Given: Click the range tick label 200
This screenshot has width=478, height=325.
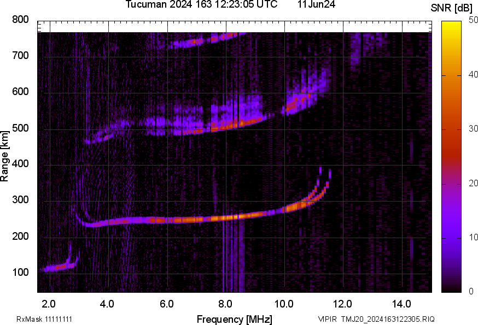Looking at the screenshot, I should pyautogui.click(x=20, y=237).
